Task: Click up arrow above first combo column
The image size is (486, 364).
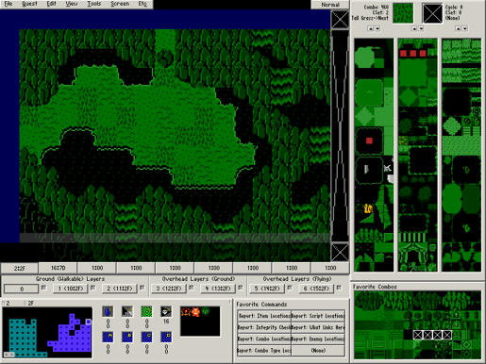Action: click(371, 28)
